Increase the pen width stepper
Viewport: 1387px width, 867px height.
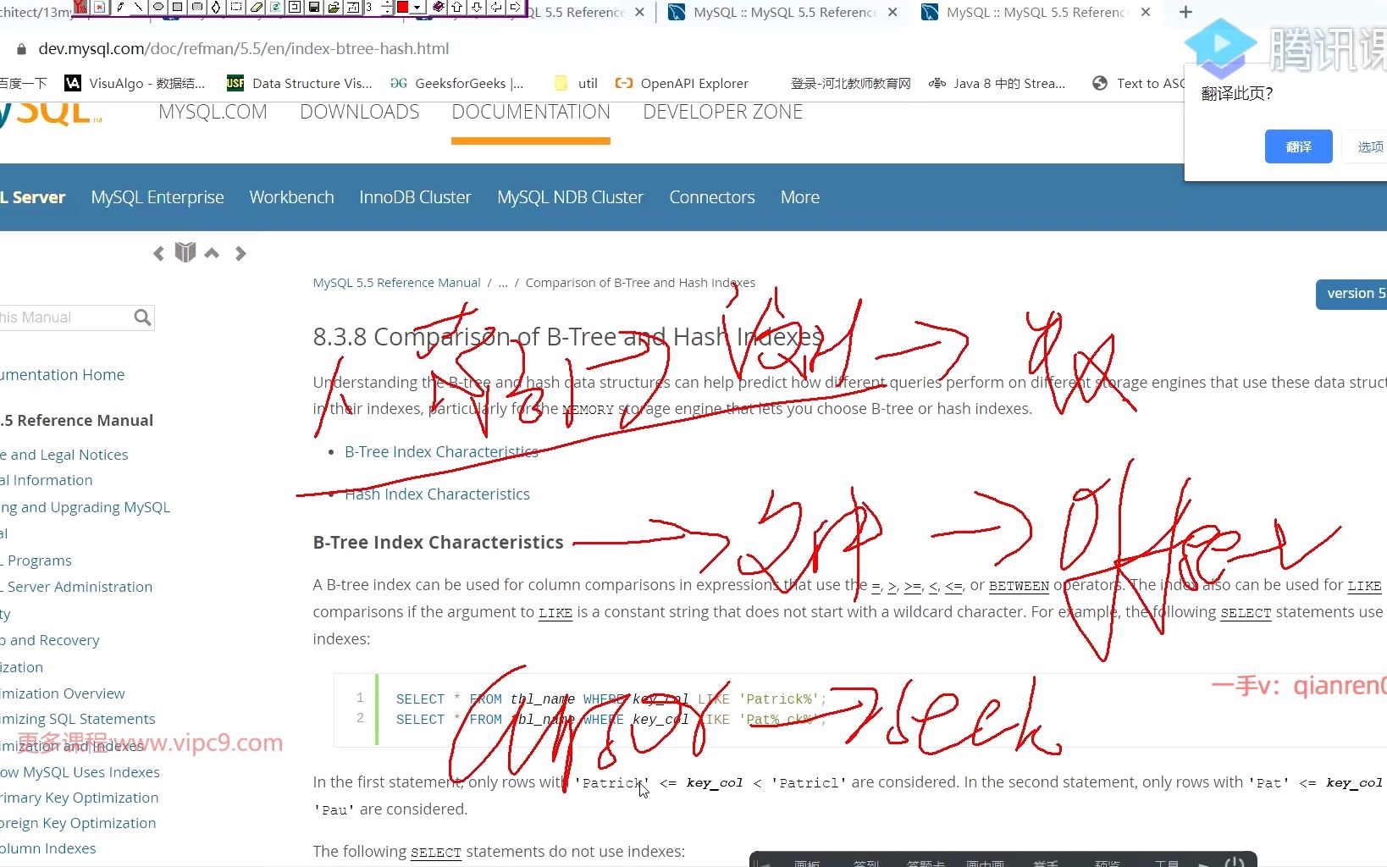388,3
